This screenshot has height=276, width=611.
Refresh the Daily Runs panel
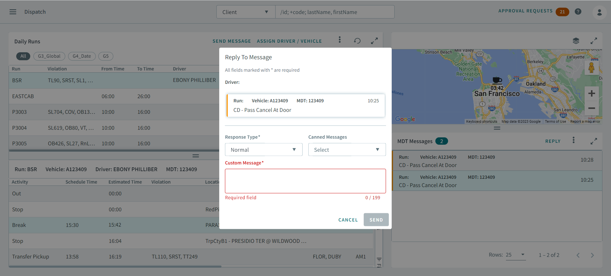tap(357, 41)
